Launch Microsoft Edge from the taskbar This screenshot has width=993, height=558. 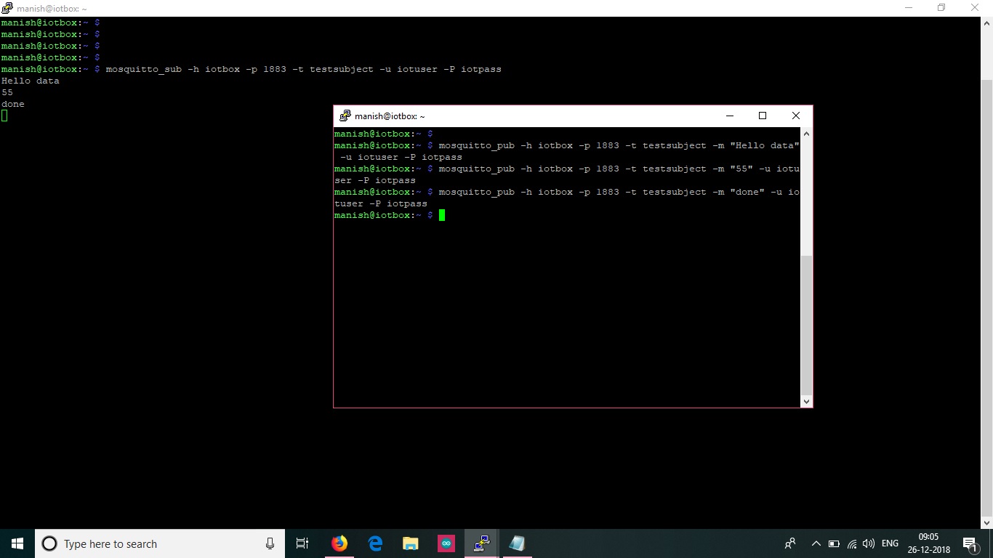pyautogui.click(x=375, y=543)
